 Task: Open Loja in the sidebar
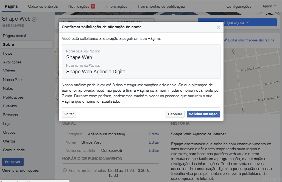[x=7, y=124]
